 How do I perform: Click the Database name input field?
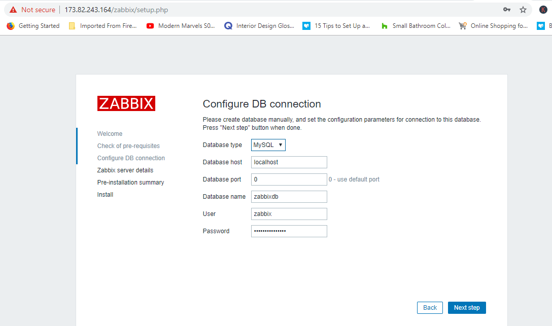(x=289, y=197)
